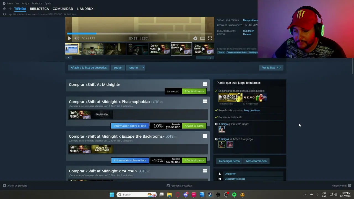Go back with the Steam back arrow
Image resolution: width=354 pixels, height=199 pixels.
(4, 9)
